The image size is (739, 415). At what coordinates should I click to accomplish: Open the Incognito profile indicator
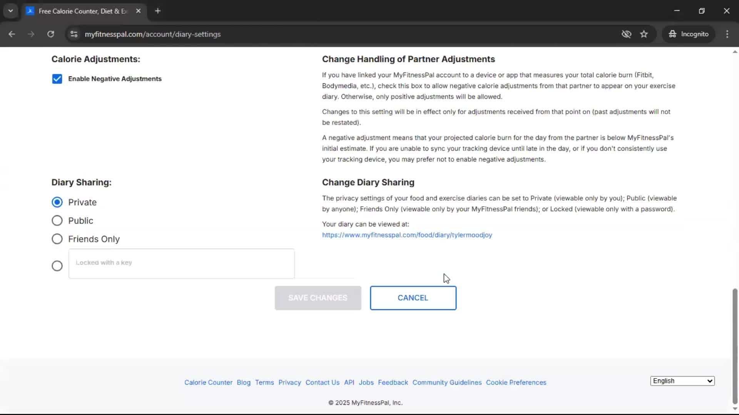pyautogui.click(x=689, y=34)
